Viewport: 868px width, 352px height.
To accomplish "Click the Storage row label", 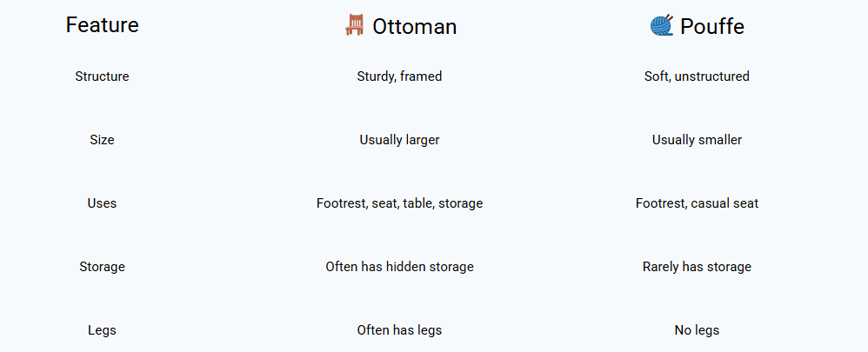I will (x=102, y=267).
